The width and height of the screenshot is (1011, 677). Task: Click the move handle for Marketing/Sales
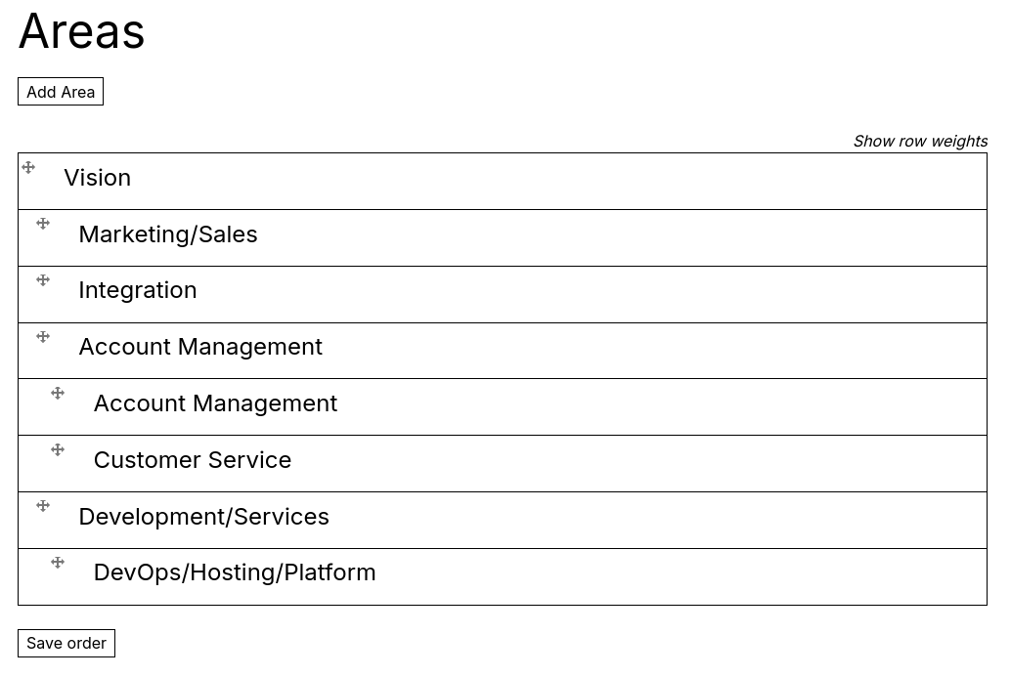(x=43, y=224)
